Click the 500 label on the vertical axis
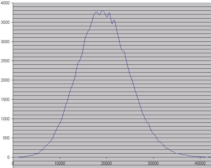Screen dimensions: 211x168 click(x=6, y=138)
